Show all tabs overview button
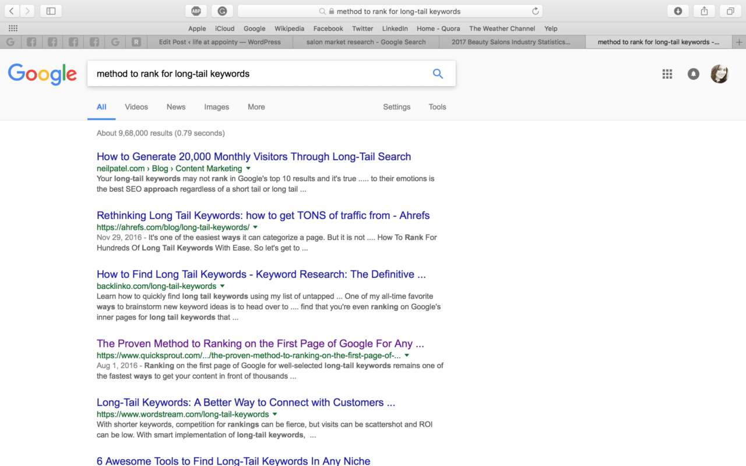The height and width of the screenshot is (466, 746). point(730,11)
